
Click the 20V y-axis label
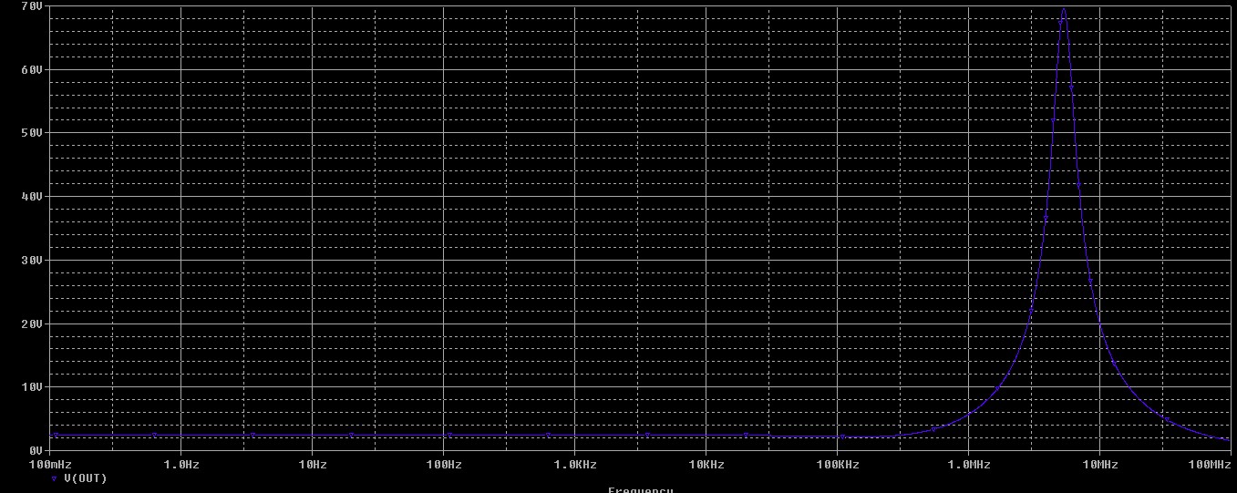[x=31, y=324]
